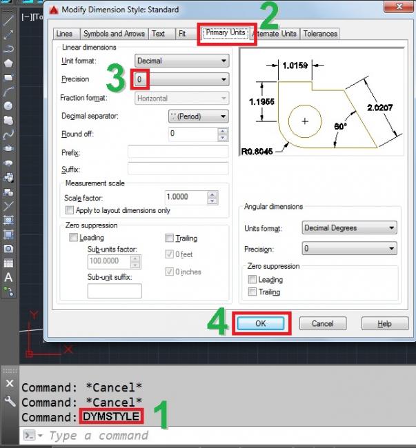The height and width of the screenshot is (448, 416).
Task: Select the Spline curve tool
Action: [x=9, y=134]
